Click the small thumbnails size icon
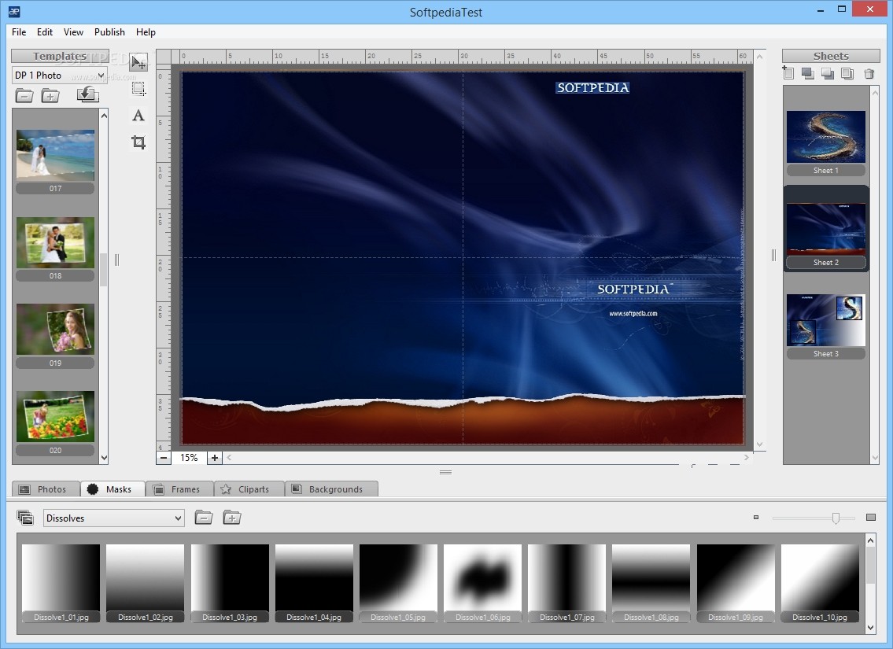The height and width of the screenshot is (649, 893). tap(756, 518)
